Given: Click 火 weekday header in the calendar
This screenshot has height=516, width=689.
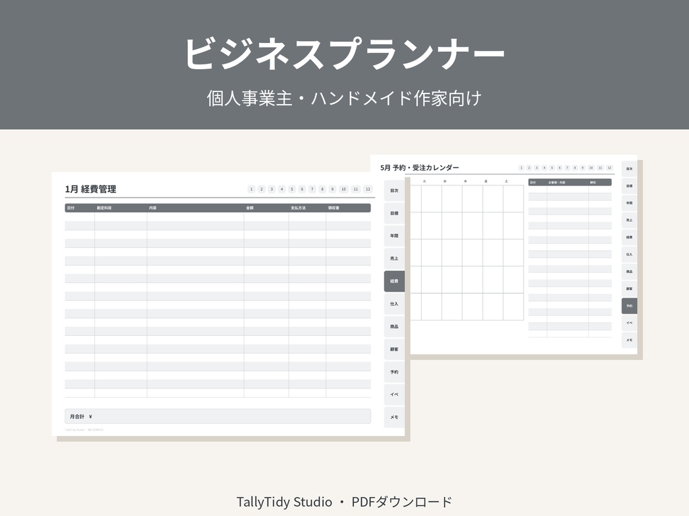Looking at the screenshot, I should (x=425, y=181).
